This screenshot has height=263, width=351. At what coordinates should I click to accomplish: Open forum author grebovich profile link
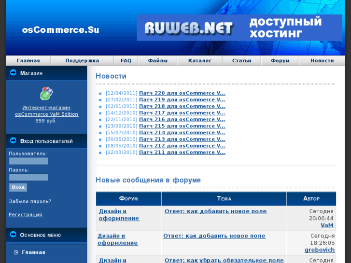pyautogui.click(x=319, y=250)
